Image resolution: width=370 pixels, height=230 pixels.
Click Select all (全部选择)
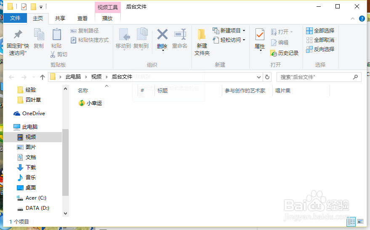pos(320,30)
